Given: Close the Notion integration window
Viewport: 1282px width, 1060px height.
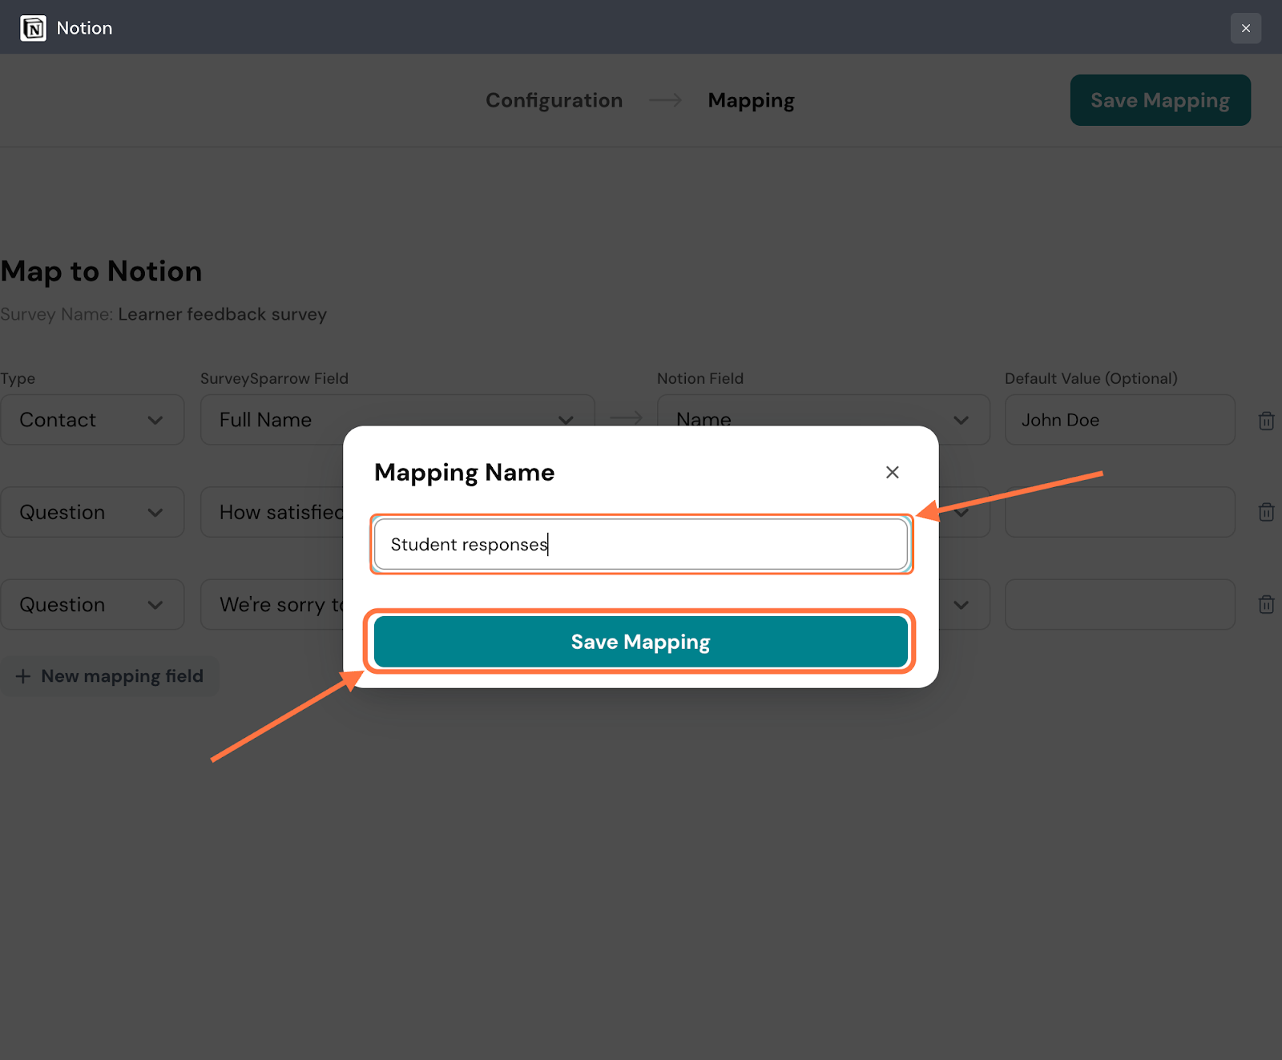Looking at the screenshot, I should click(x=1245, y=28).
